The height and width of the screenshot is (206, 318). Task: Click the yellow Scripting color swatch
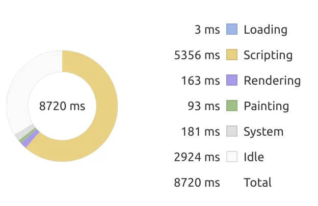coord(232,55)
